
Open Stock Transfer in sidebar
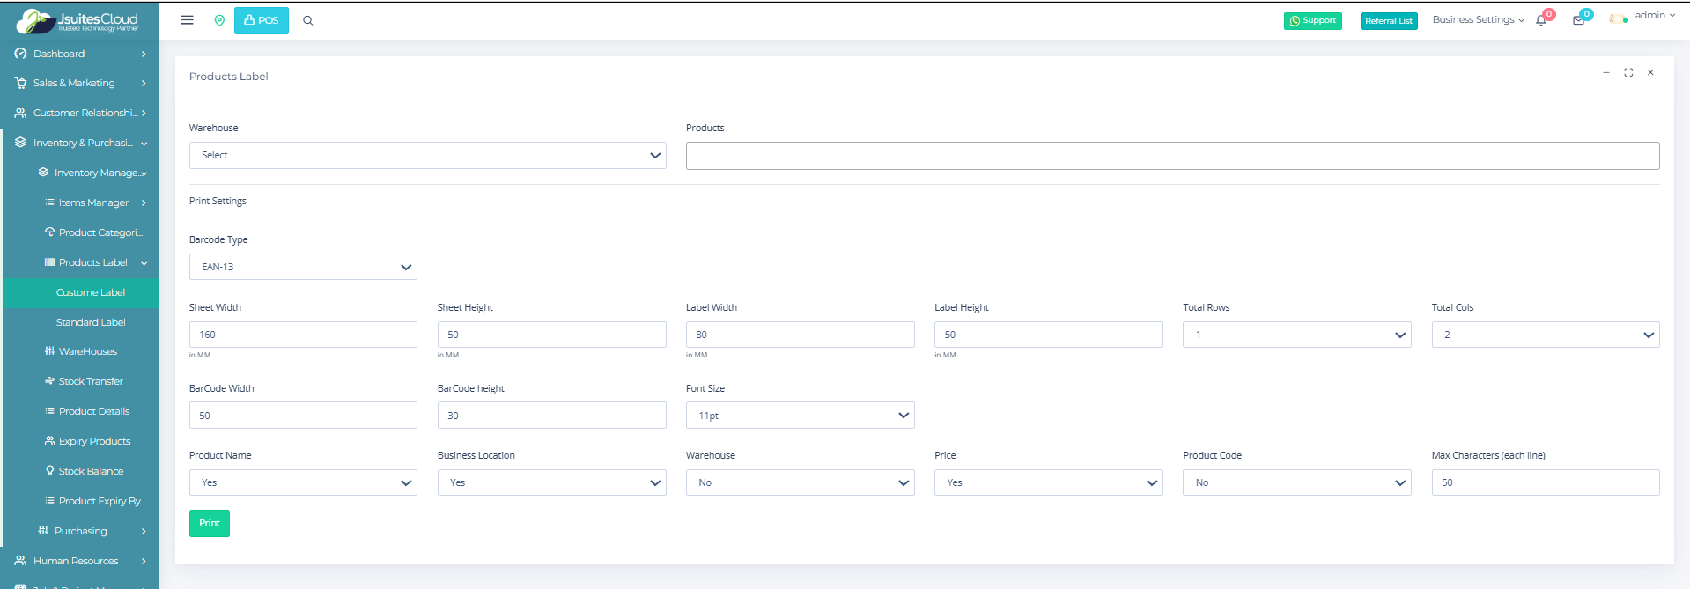91,381
